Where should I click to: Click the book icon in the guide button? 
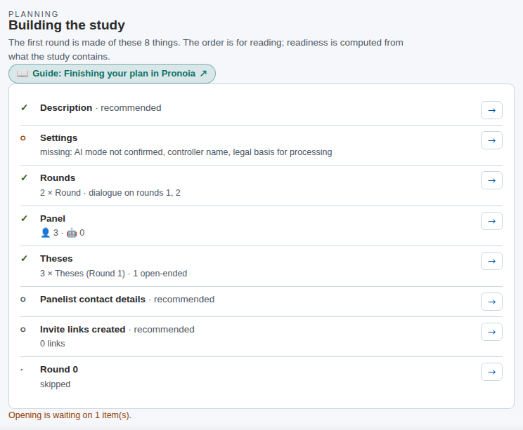(22, 74)
